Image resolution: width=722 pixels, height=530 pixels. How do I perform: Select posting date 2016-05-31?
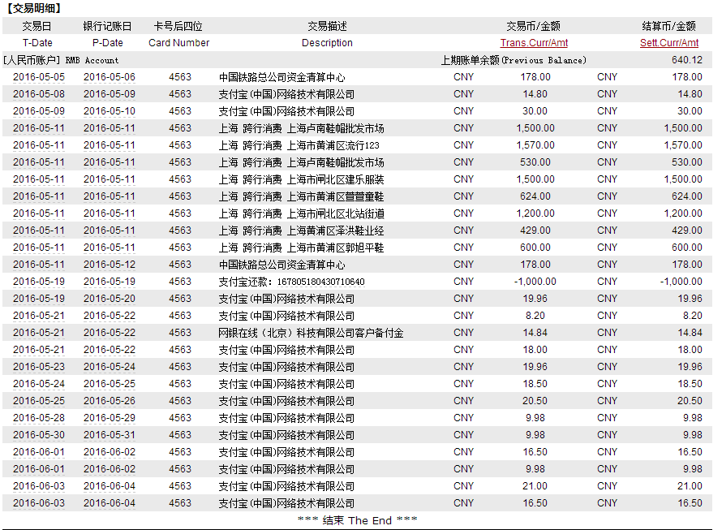[110, 435]
